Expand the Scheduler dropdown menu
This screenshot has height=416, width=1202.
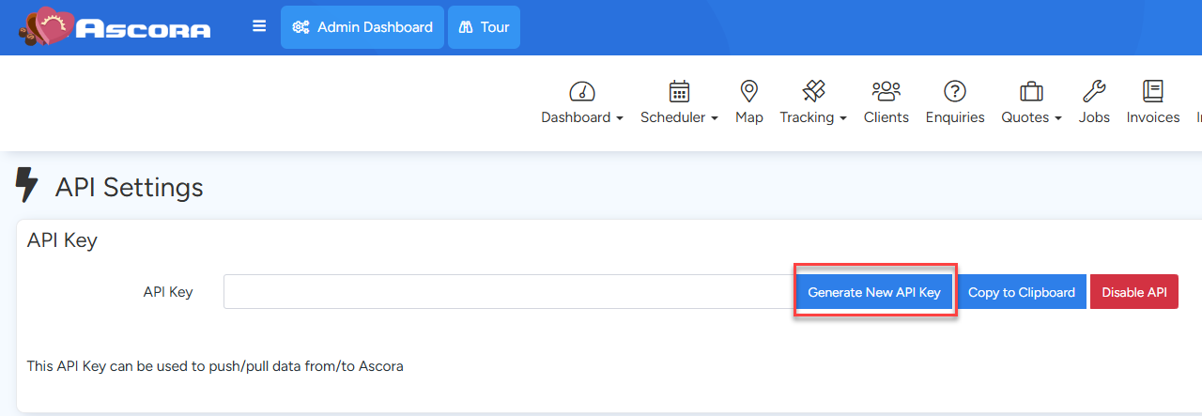pyautogui.click(x=679, y=117)
